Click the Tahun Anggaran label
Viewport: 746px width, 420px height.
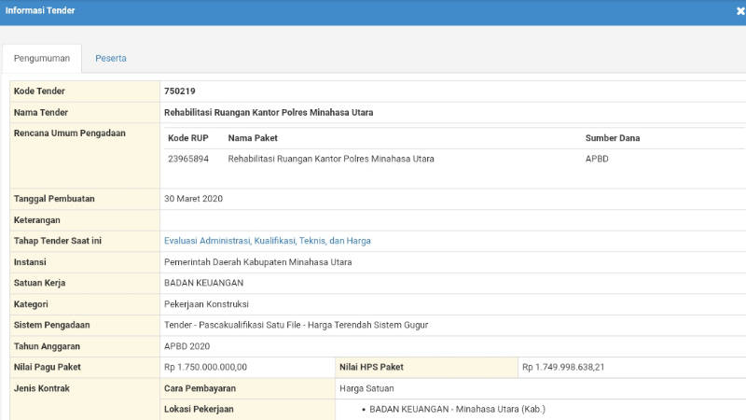coord(47,346)
